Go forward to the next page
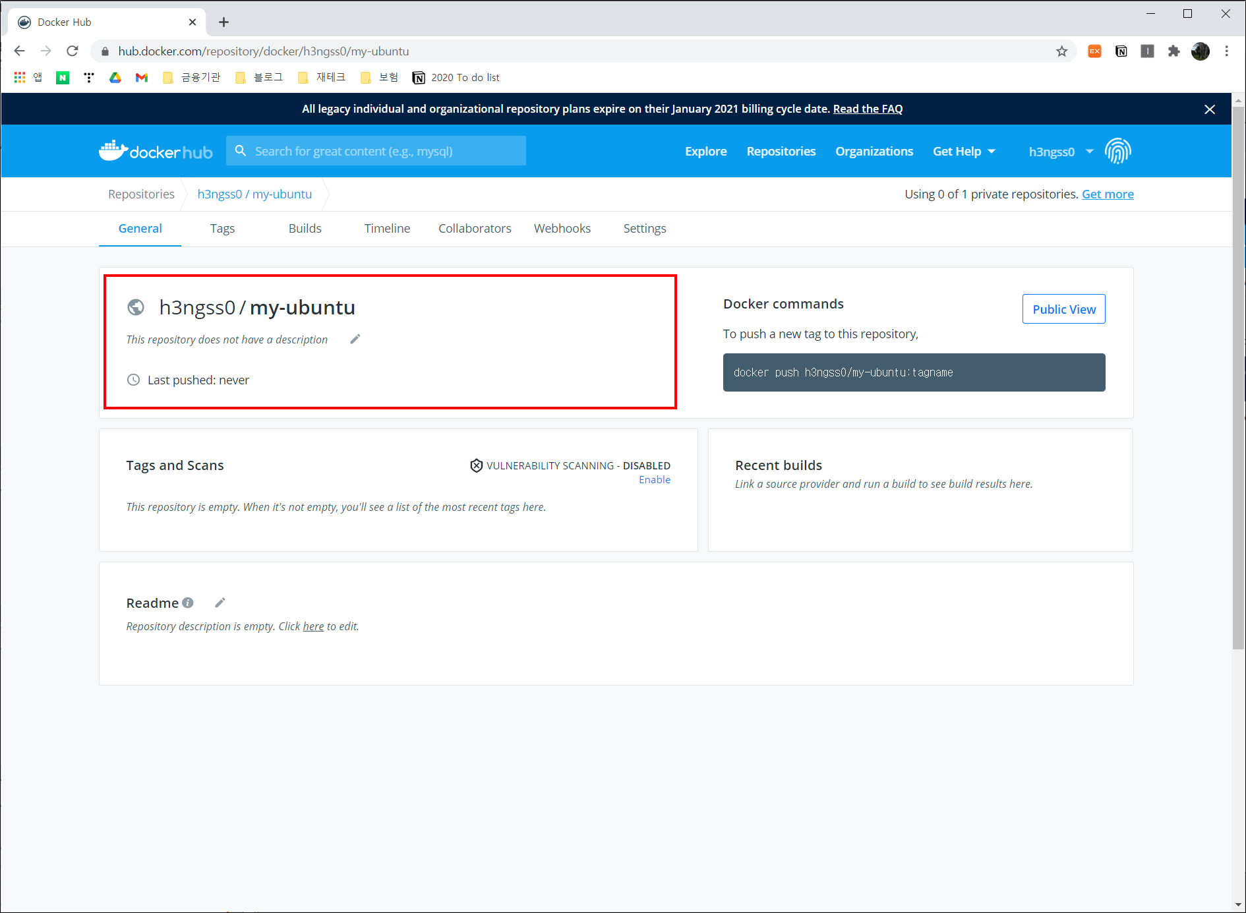This screenshot has height=913, width=1246. point(46,51)
